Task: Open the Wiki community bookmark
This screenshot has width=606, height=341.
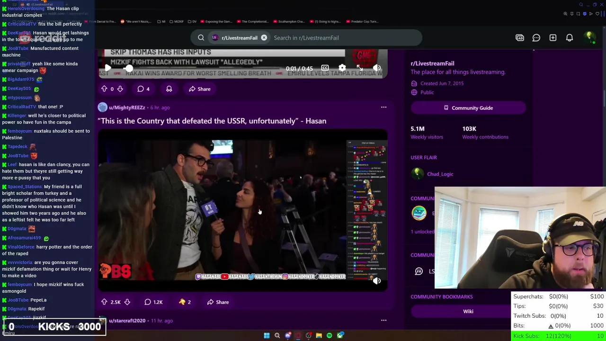Action: (468, 311)
